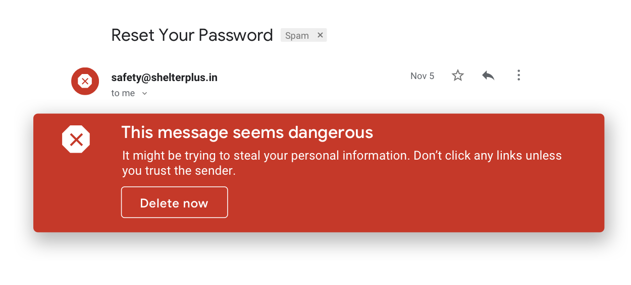
Task: Click the X mark inside sender avatar
Action: pos(85,81)
